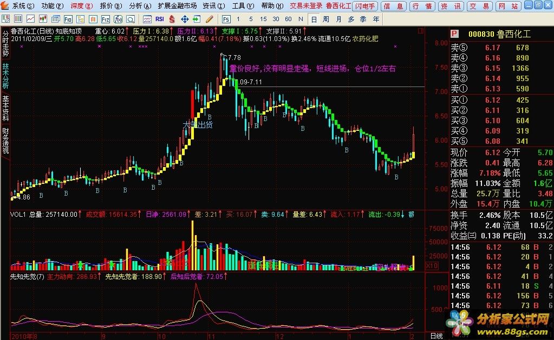
Task: Select the 日 daily period button
Action: click(314, 19)
